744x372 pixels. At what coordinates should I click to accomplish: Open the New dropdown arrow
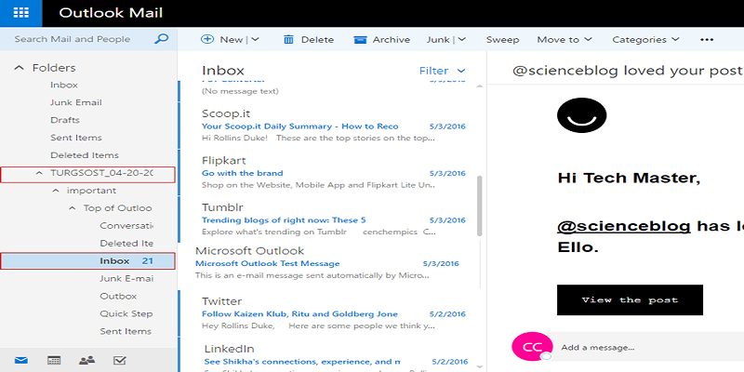tap(255, 39)
